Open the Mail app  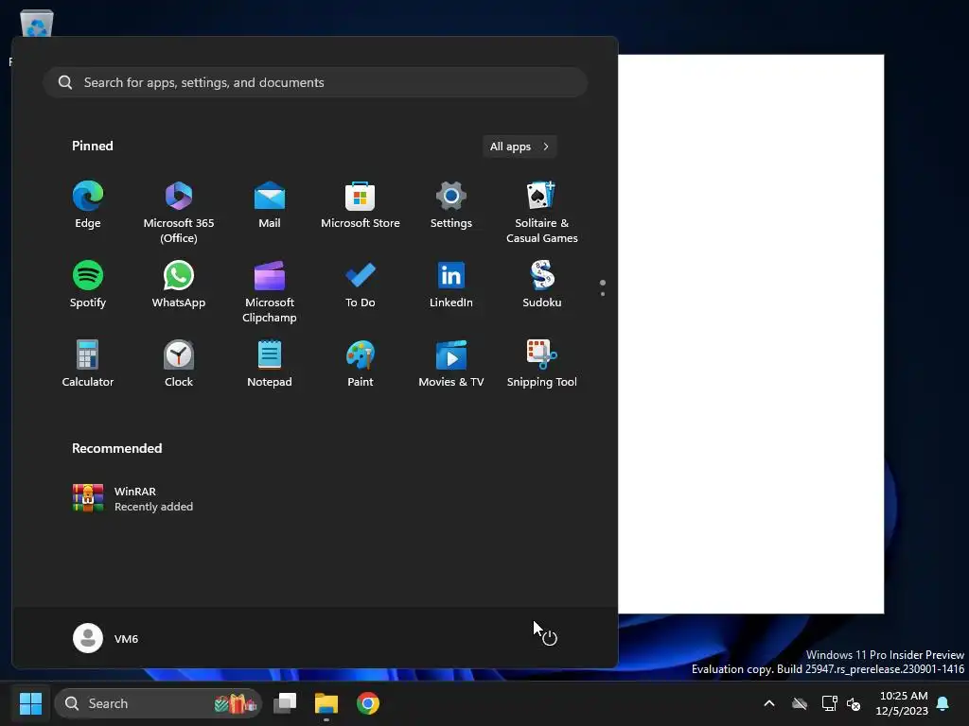click(270, 205)
